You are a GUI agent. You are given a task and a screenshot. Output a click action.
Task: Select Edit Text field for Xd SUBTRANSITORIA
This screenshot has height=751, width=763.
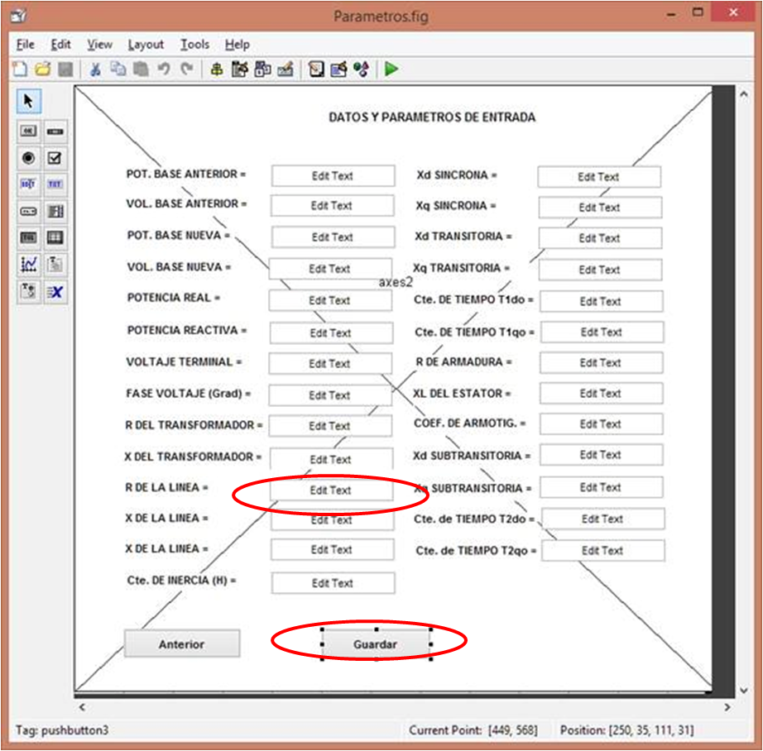click(x=601, y=455)
